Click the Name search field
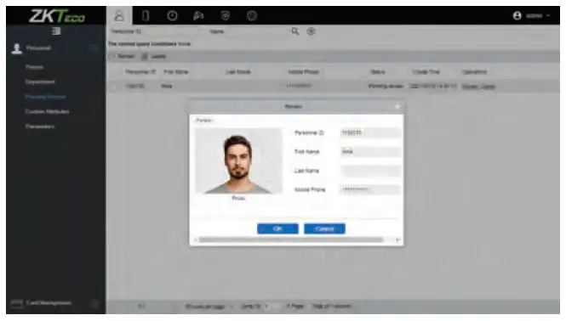 [x=256, y=31]
